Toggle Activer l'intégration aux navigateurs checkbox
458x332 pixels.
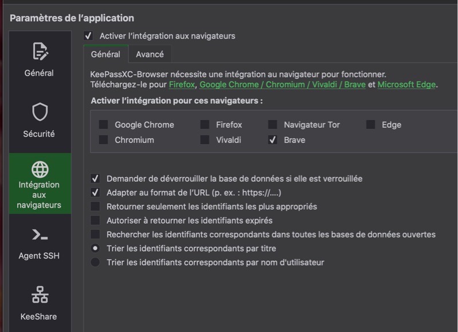click(88, 36)
